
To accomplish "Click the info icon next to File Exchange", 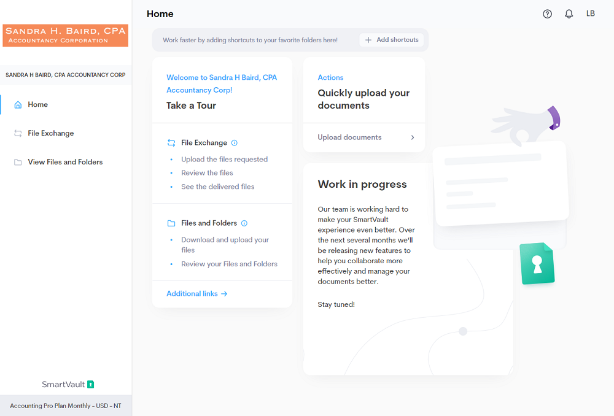I will point(234,143).
